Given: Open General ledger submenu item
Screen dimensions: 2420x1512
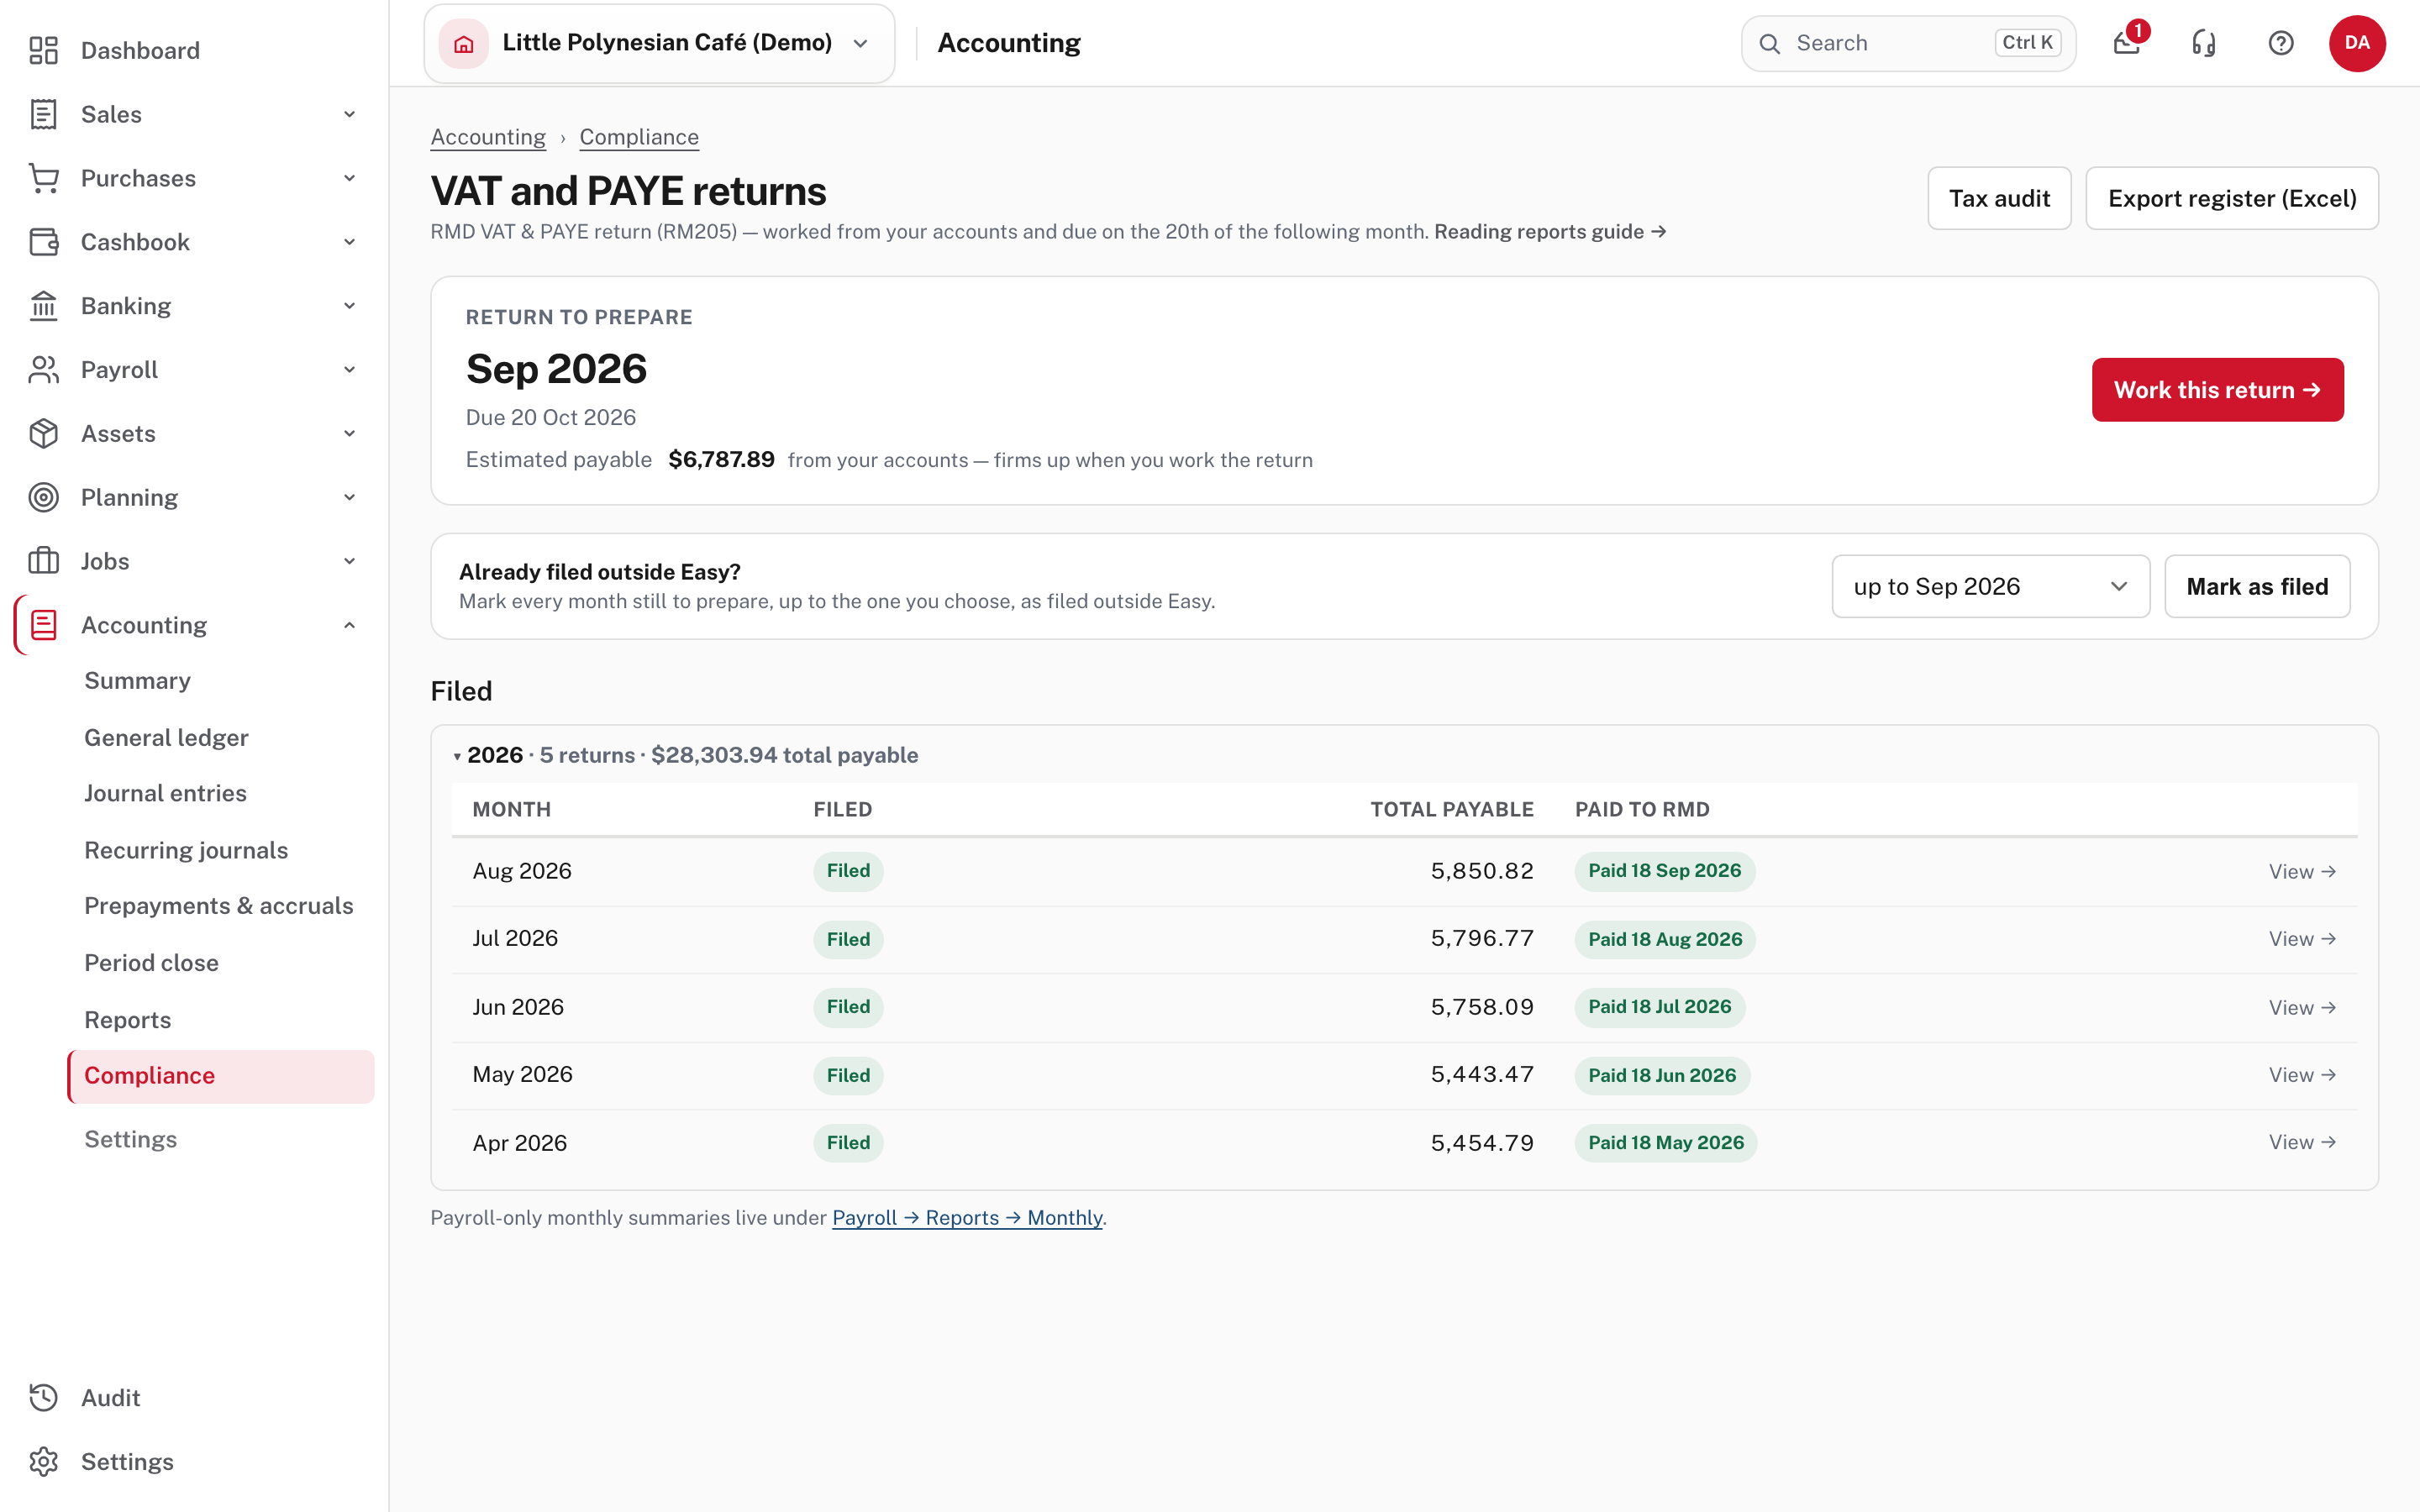Looking at the screenshot, I should coord(166,737).
